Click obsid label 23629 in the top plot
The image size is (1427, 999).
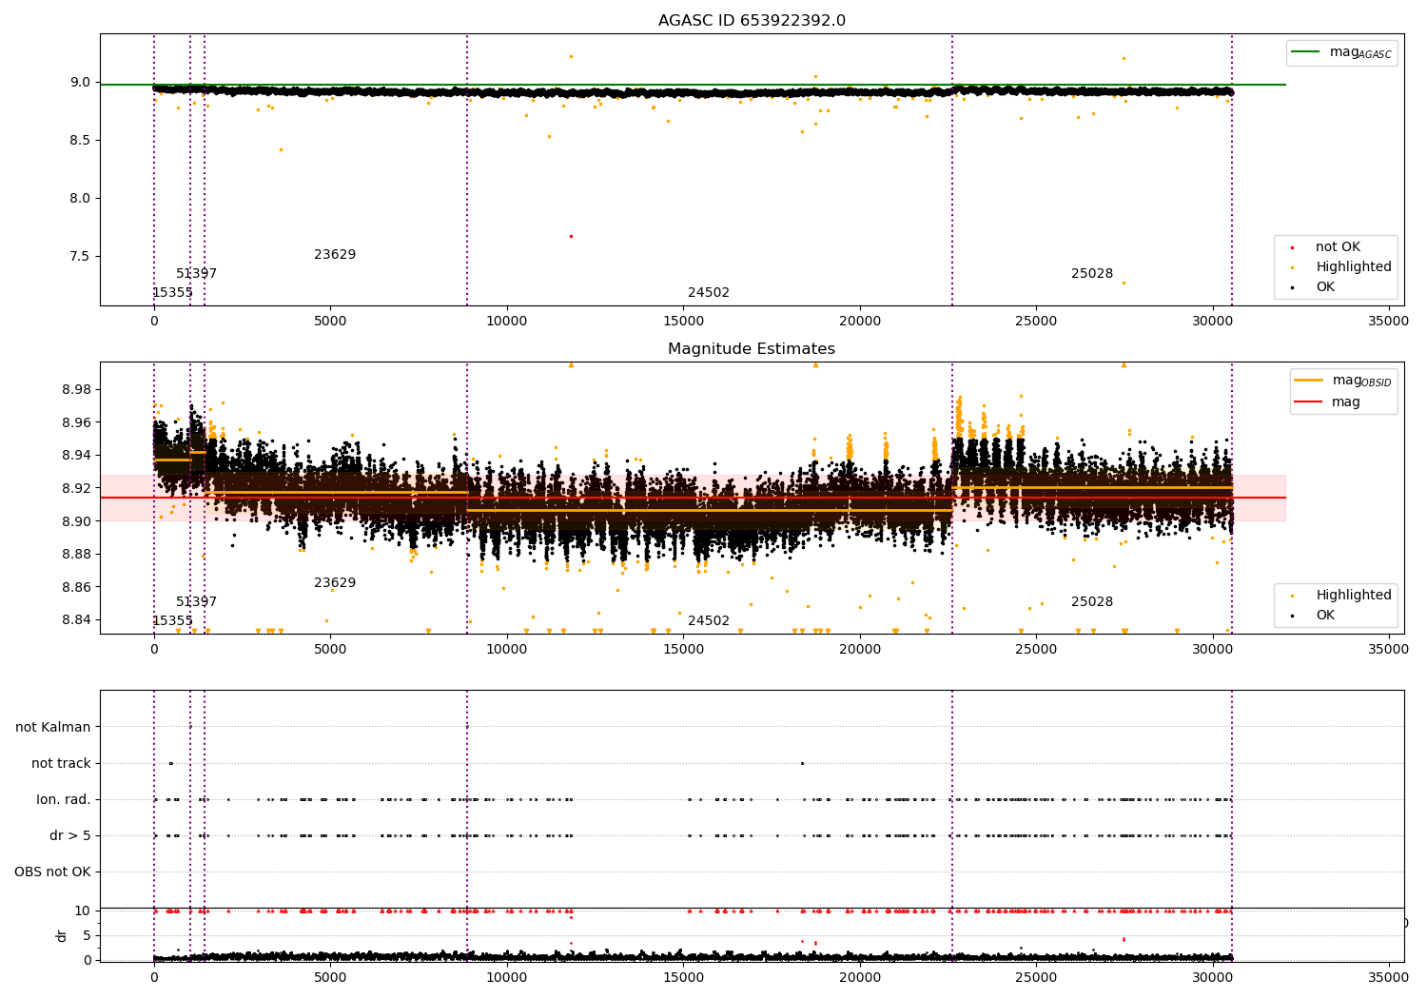click(335, 255)
